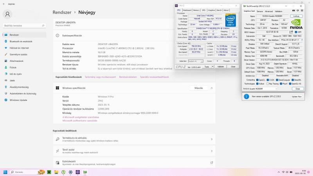This screenshot has width=313, height=176.
Task: Open Tartomány vagy munkacsoport link
Action: pyautogui.click(x=100, y=77)
